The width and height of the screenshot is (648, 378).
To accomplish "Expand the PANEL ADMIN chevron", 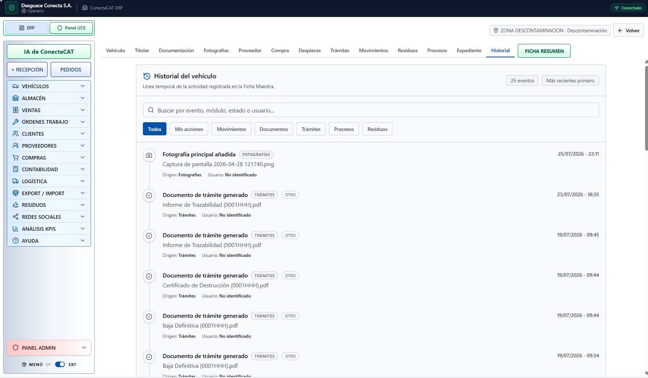I will pyautogui.click(x=84, y=348).
